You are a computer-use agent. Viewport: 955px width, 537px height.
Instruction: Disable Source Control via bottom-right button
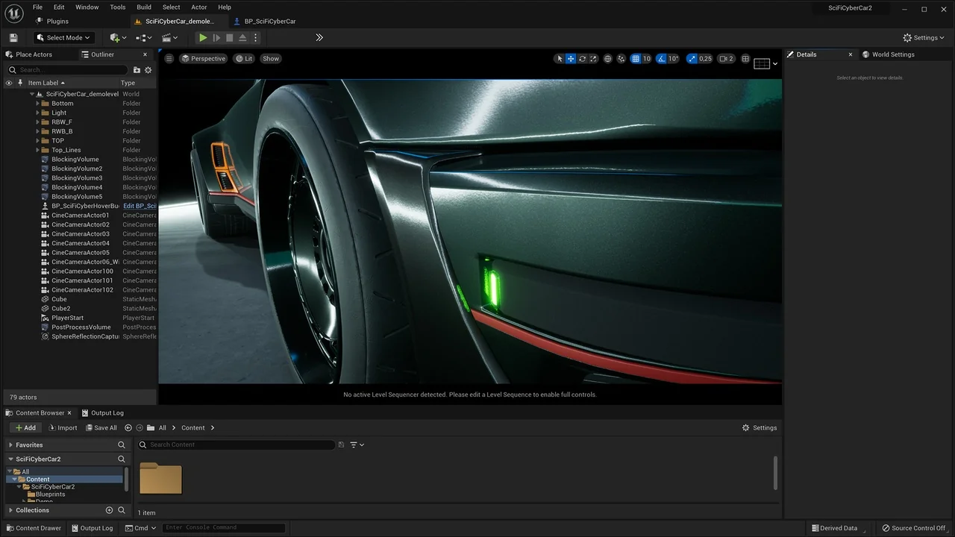point(913,528)
